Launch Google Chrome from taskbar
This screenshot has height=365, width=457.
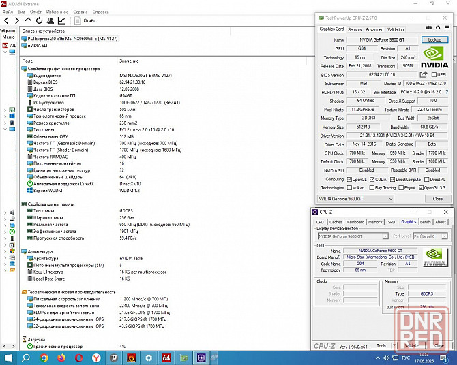(x=44, y=358)
